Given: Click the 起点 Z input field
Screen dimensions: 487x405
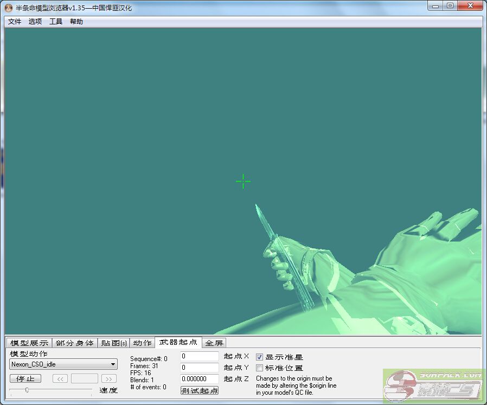Looking at the screenshot, I should click(x=200, y=379).
